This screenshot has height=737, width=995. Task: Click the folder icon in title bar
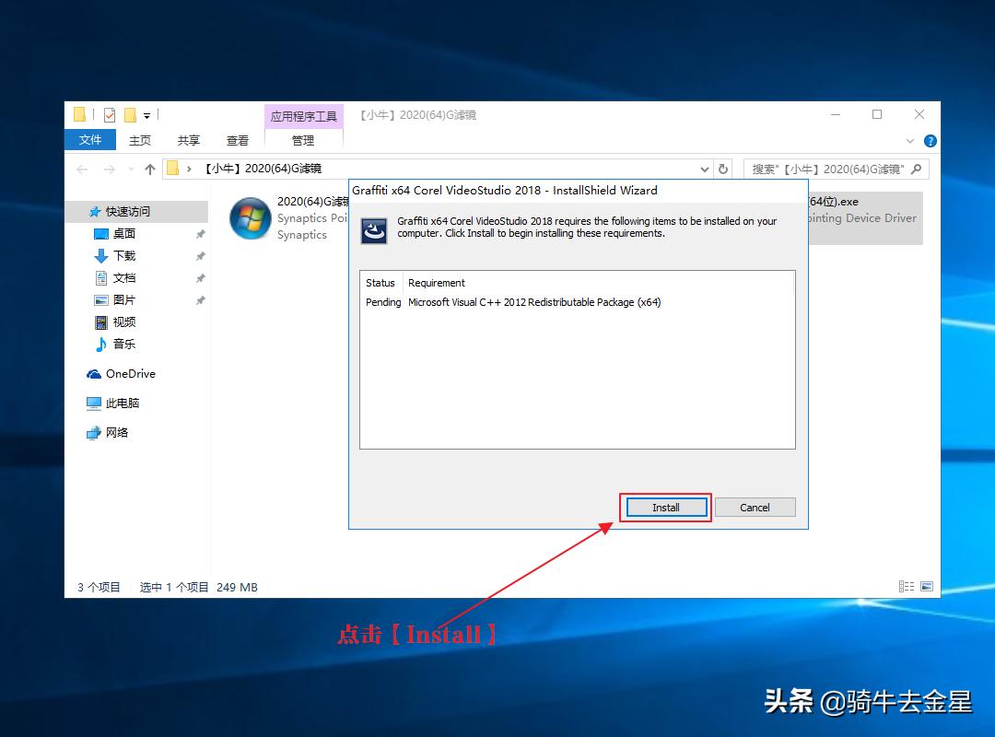(79, 114)
